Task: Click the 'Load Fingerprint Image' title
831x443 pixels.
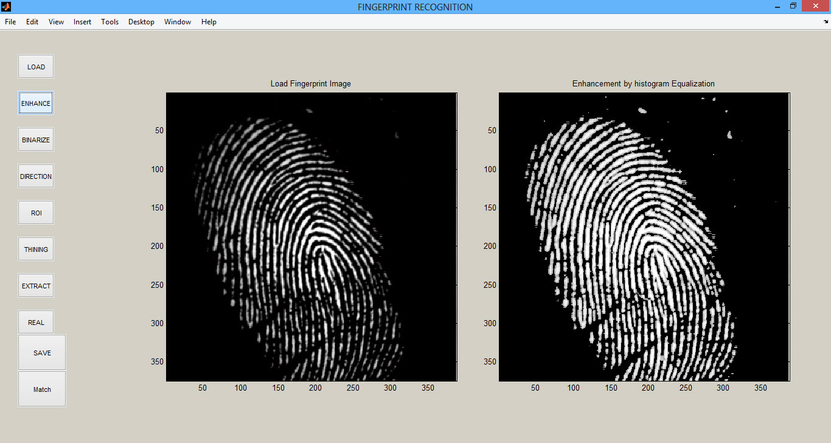Action: click(311, 83)
